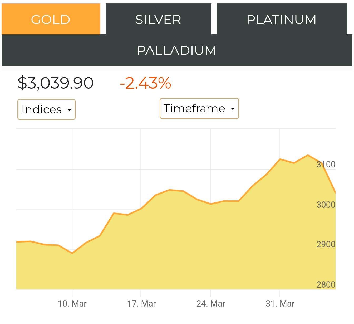Click the 17. Mar date label
Image resolution: width=354 pixels, height=324 pixels.
click(x=141, y=304)
